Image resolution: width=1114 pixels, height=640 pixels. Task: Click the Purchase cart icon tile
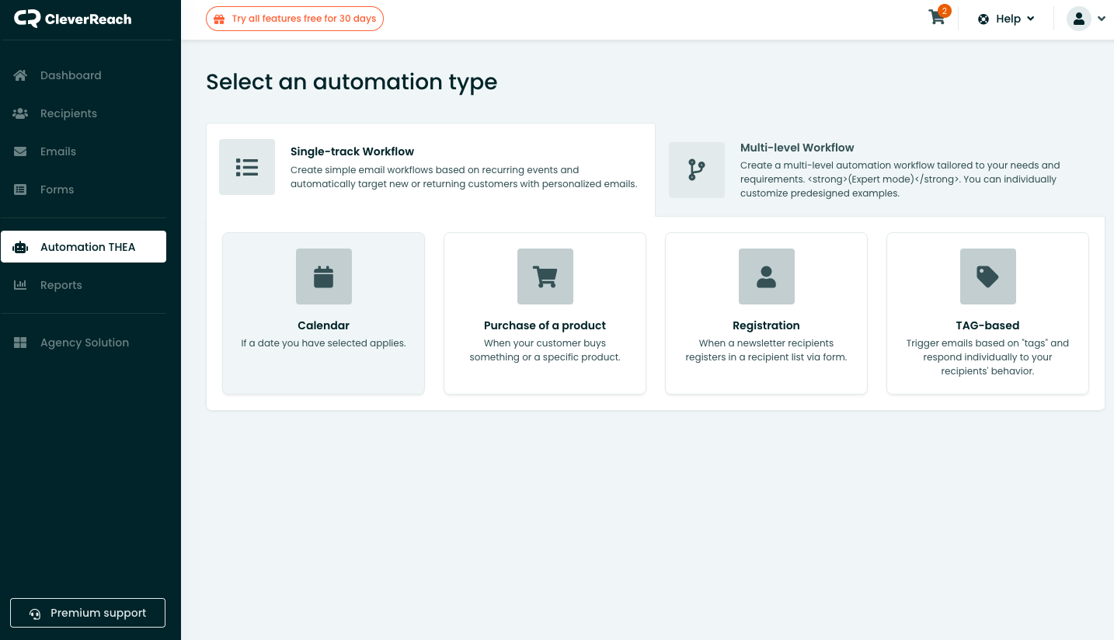coord(545,277)
